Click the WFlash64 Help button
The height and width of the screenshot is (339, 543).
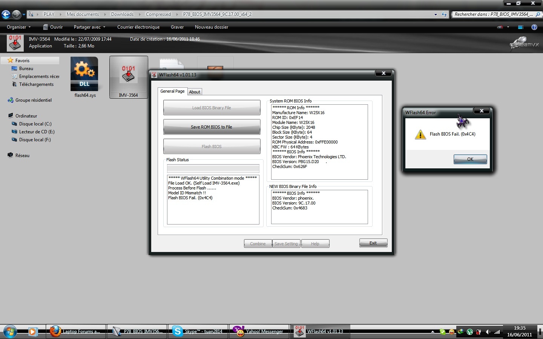point(315,244)
